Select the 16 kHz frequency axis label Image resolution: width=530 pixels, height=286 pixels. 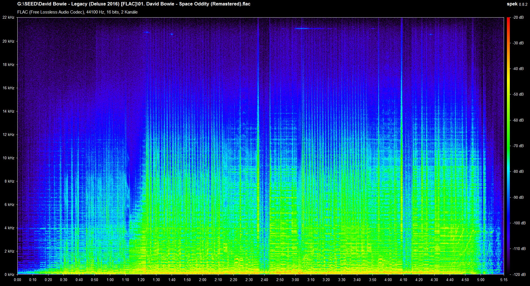[x=8, y=88]
